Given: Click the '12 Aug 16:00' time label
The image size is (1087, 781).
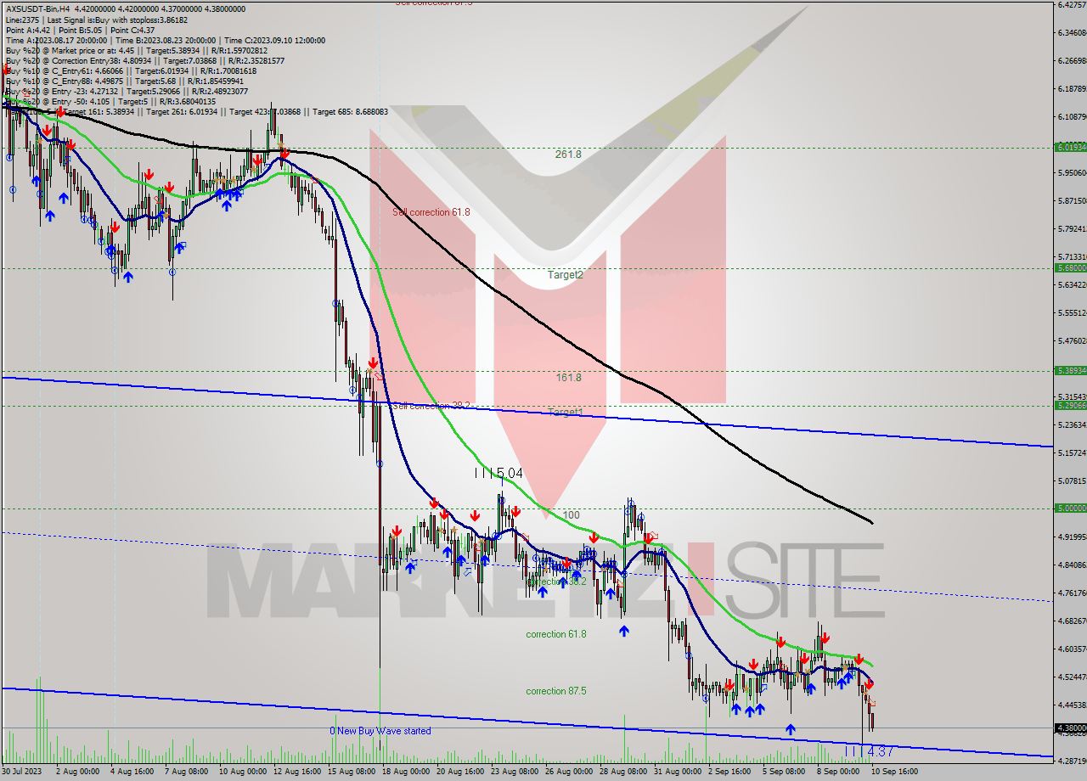Looking at the screenshot, I should tap(298, 772).
